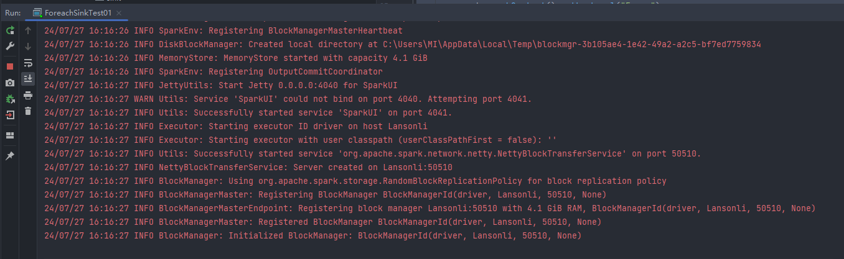The width and height of the screenshot is (844, 259).
Task: Switch to the ForeachSinkTest01 run tab
Action: 73,12
